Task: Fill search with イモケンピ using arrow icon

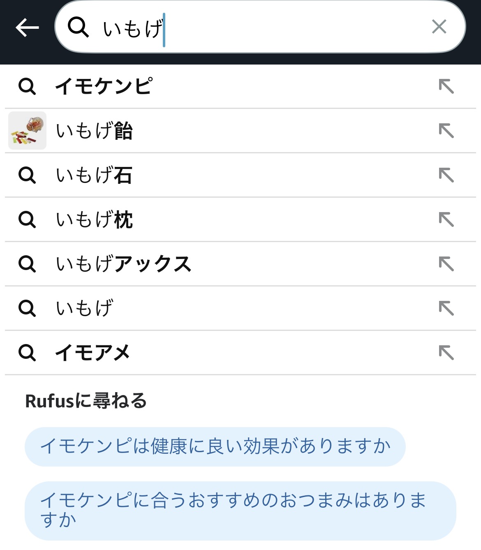Action: [446, 86]
